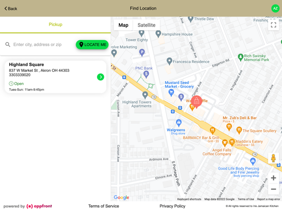Click the BARMACY Bar & Grill marker
The image size is (282, 211).
click(213, 130)
